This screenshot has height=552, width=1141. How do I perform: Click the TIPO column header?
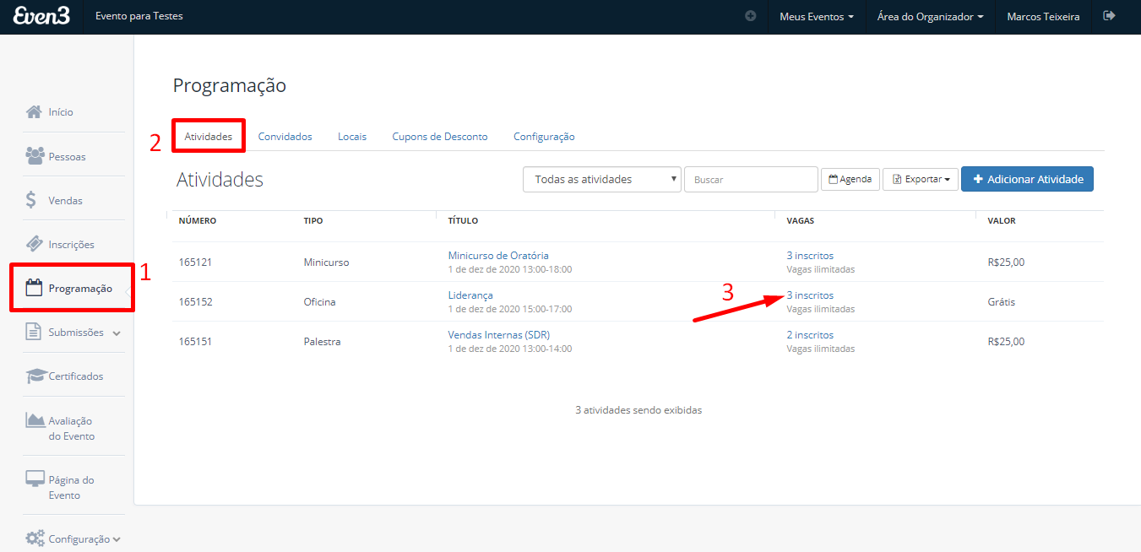[313, 220]
